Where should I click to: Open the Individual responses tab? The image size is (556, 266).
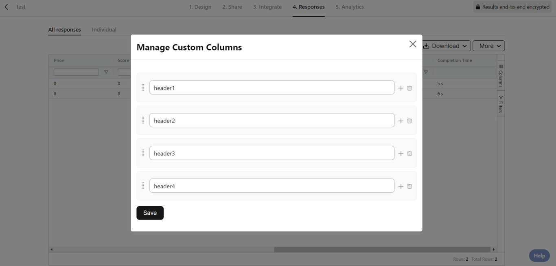[x=104, y=30]
